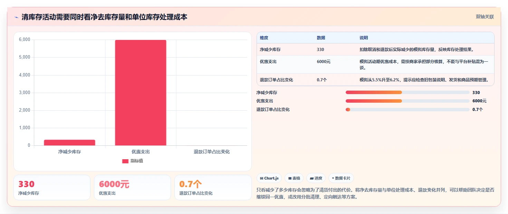The height and width of the screenshot is (214, 508).
Task: Click the 数据卡片 tag chip
Action: click(x=341, y=178)
